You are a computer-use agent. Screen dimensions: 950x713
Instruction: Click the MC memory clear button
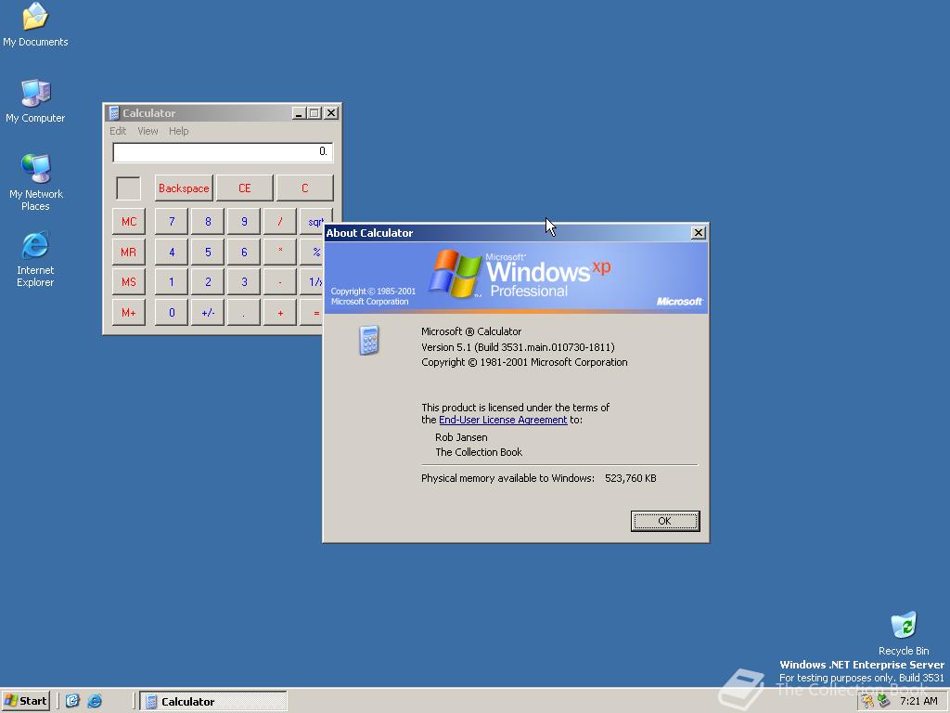(x=128, y=221)
